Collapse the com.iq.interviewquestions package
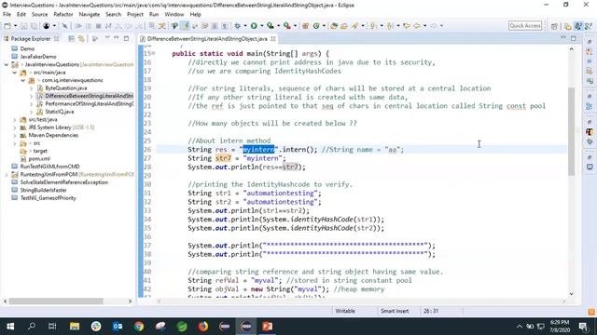The height and width of the screenshot is (335, 597). 22,81
